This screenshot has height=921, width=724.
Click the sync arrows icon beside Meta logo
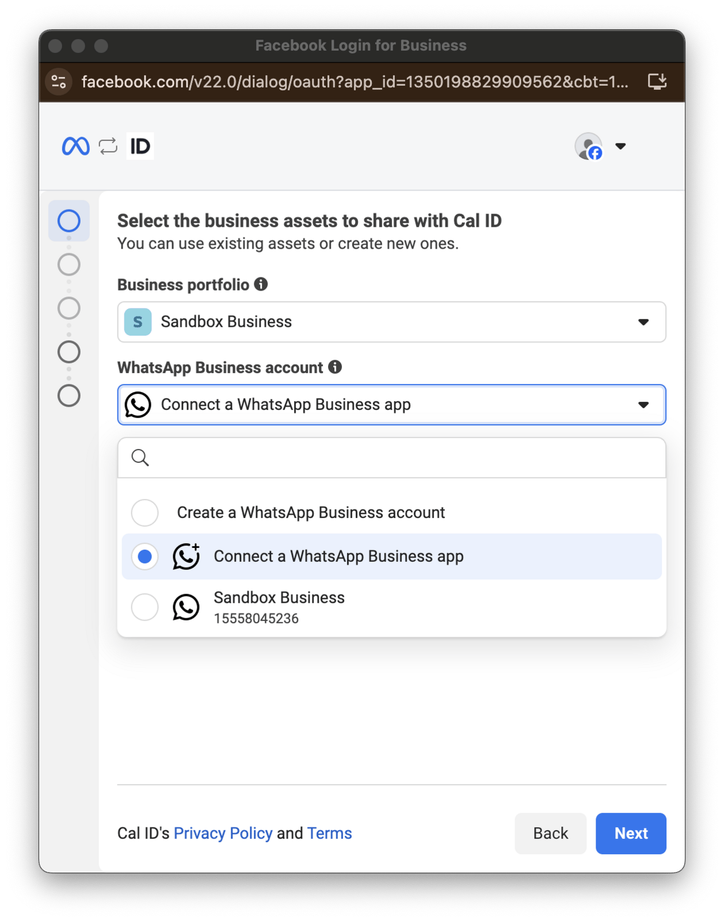tap(108, 146)
